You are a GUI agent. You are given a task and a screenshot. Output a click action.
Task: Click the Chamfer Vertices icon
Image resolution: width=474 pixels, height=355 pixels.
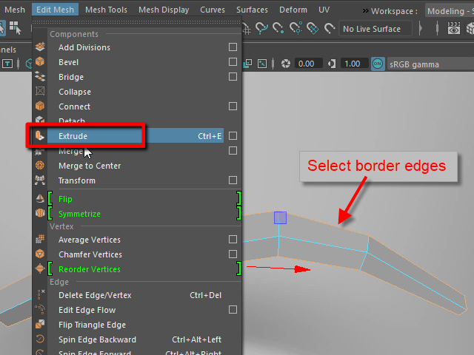coord(40,254)
